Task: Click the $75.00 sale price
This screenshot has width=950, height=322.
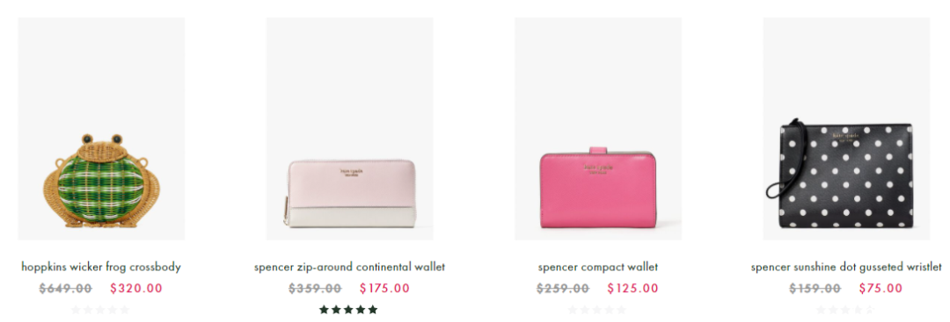Action: [x=881, y=288]
